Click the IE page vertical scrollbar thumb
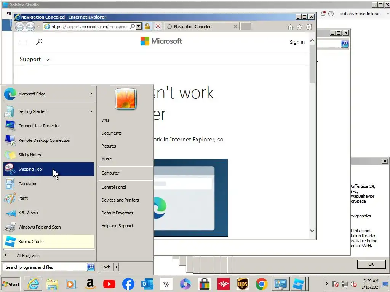The image size is (390, 292). (x=312, y=63)
